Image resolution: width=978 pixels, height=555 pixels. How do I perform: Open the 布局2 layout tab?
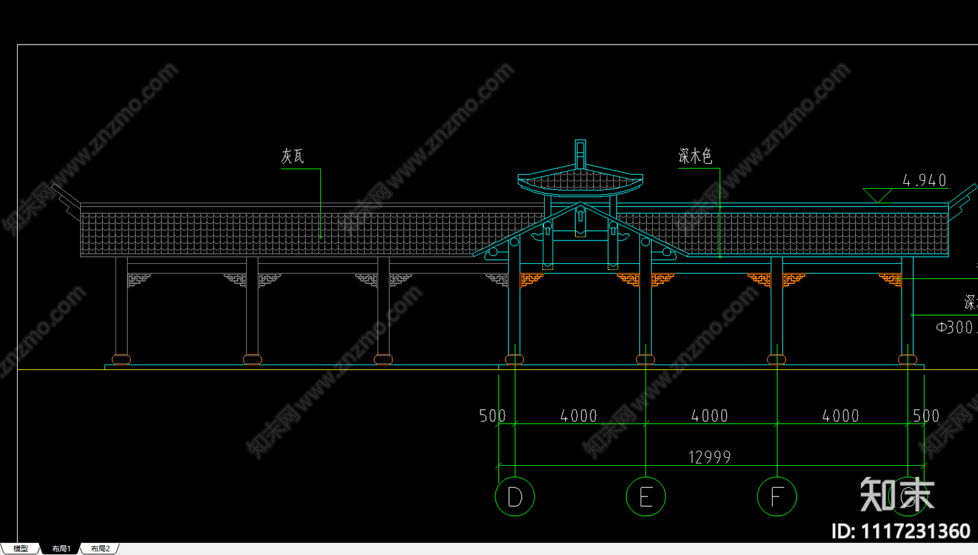pyautogui.click(x=100, y=549)
